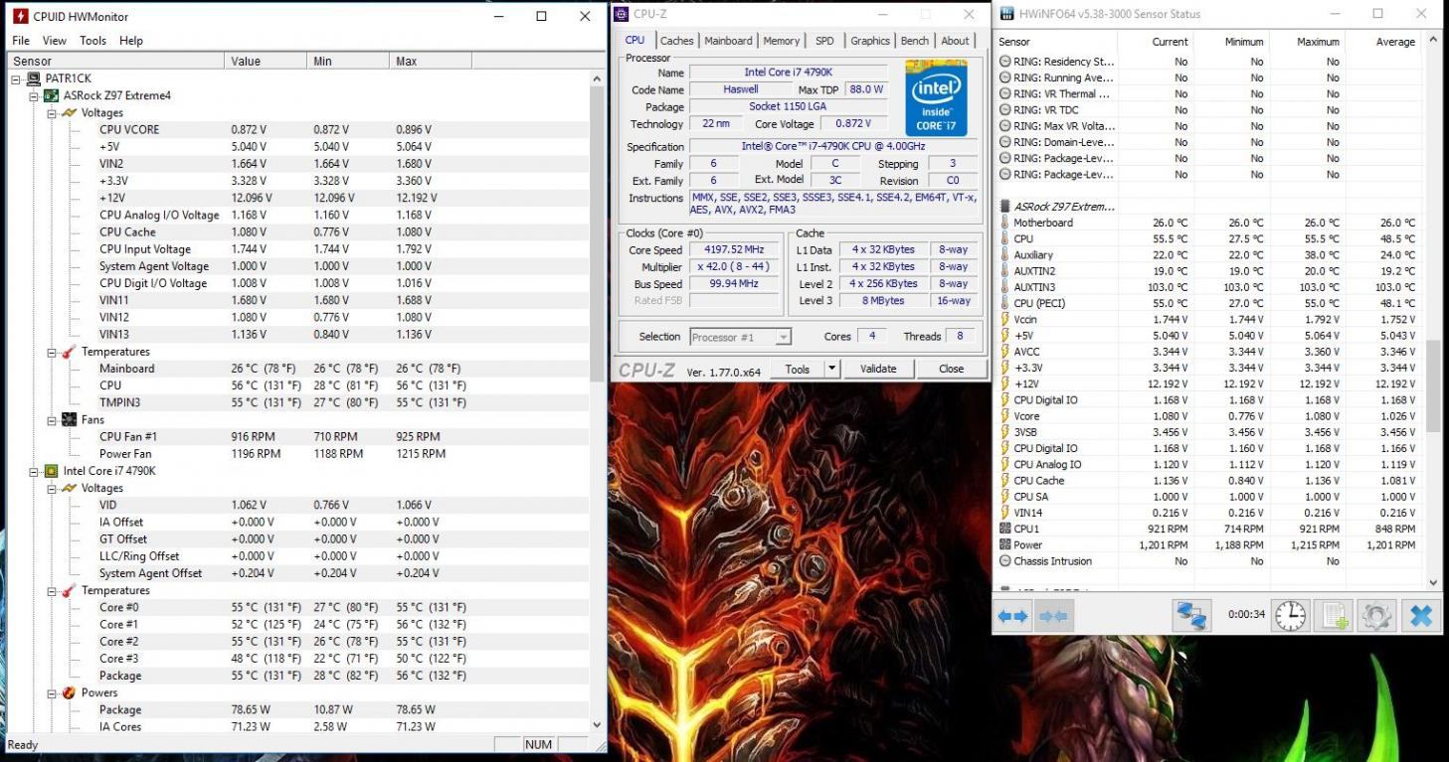The height and width of the screenshot is (762, 1449).
Task: Collapse the PATR1CK root node
Action: tap(17, 78)
